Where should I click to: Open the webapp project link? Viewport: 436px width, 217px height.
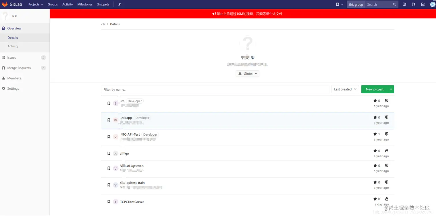(126, 118)
